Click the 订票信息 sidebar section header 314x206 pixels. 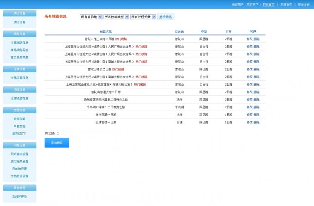point(19,69)
